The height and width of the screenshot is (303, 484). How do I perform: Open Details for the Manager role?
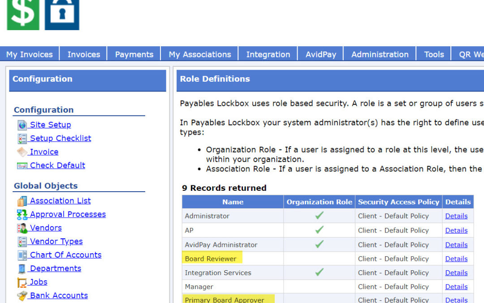456,286
